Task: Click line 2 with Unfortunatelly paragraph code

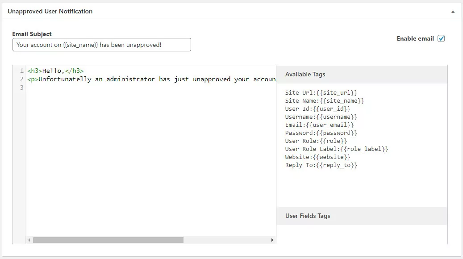Action: point(151,79)
